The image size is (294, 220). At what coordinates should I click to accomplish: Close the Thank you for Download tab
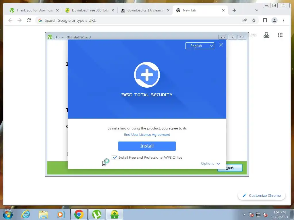(x=57, y=10)
